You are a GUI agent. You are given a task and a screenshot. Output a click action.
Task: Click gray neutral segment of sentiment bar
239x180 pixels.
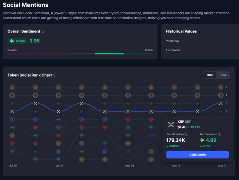[80, 53]
